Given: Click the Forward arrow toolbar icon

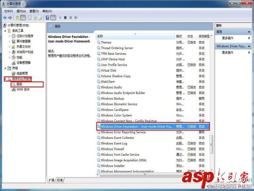Looking at the screenshot, I should (x=10, y=17).
